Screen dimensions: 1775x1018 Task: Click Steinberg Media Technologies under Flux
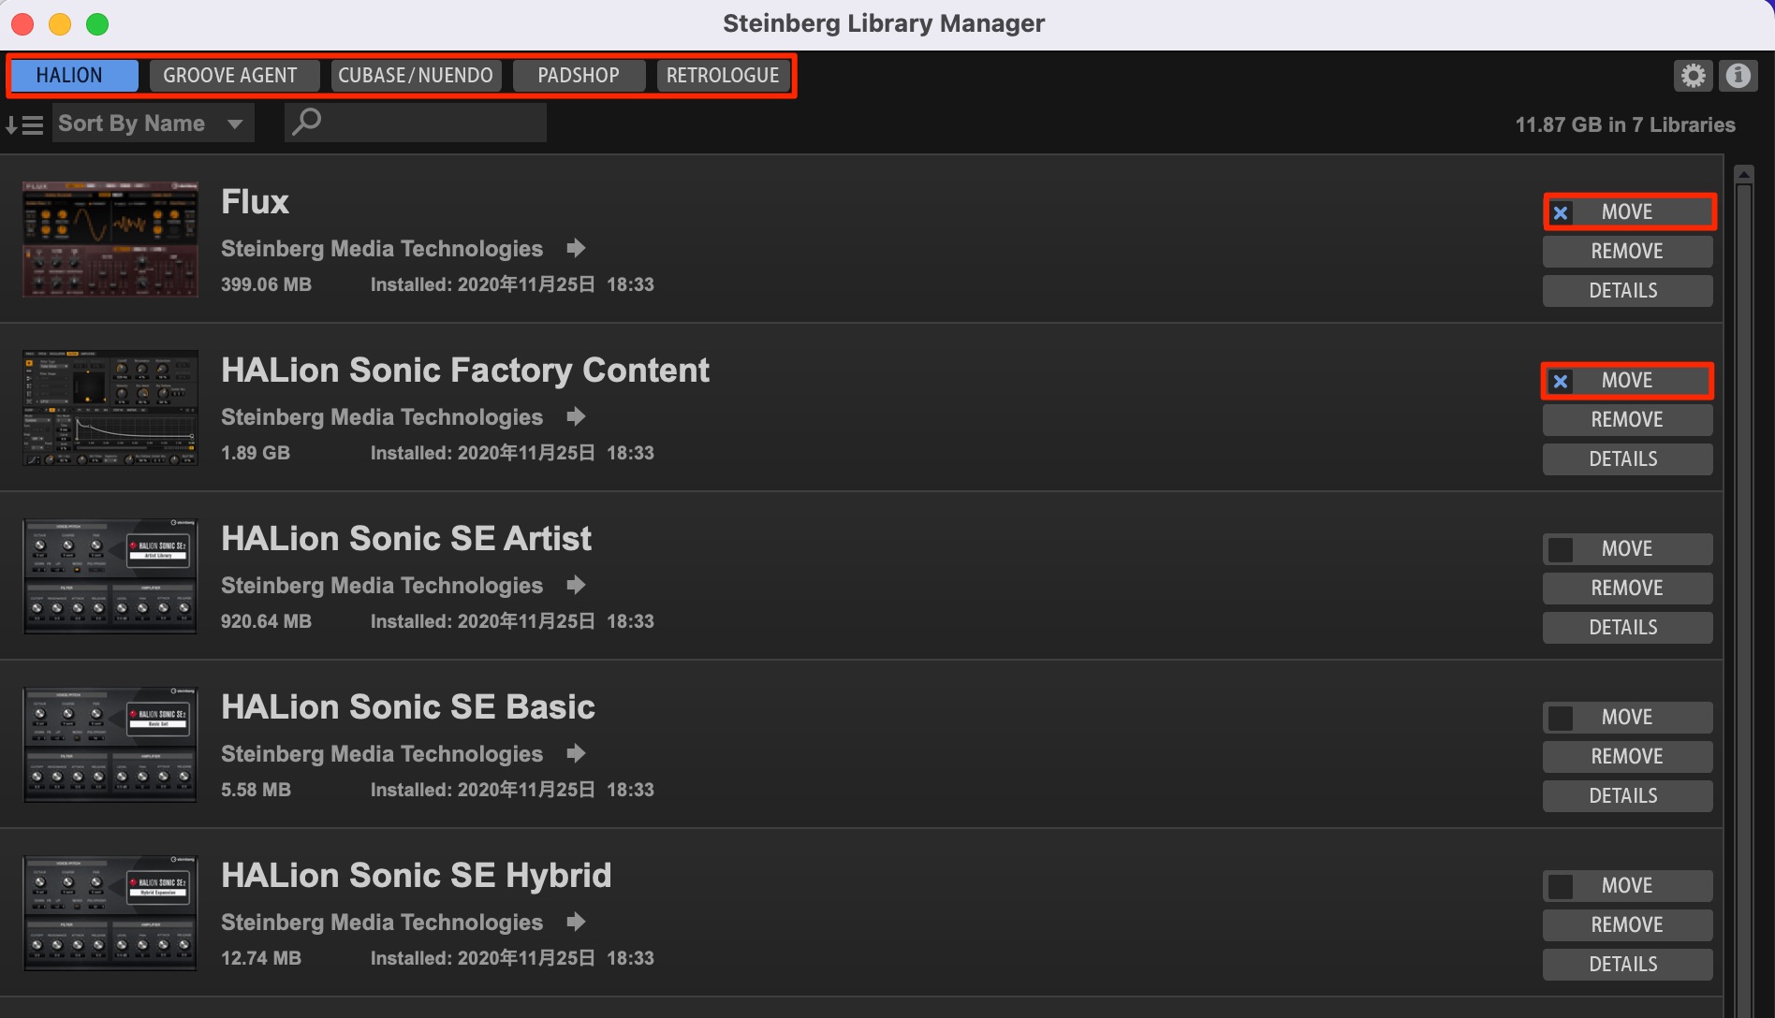(x=382, y=249)
